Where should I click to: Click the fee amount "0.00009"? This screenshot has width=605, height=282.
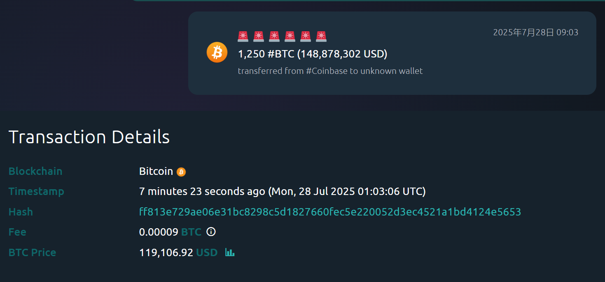coord(159,232)
